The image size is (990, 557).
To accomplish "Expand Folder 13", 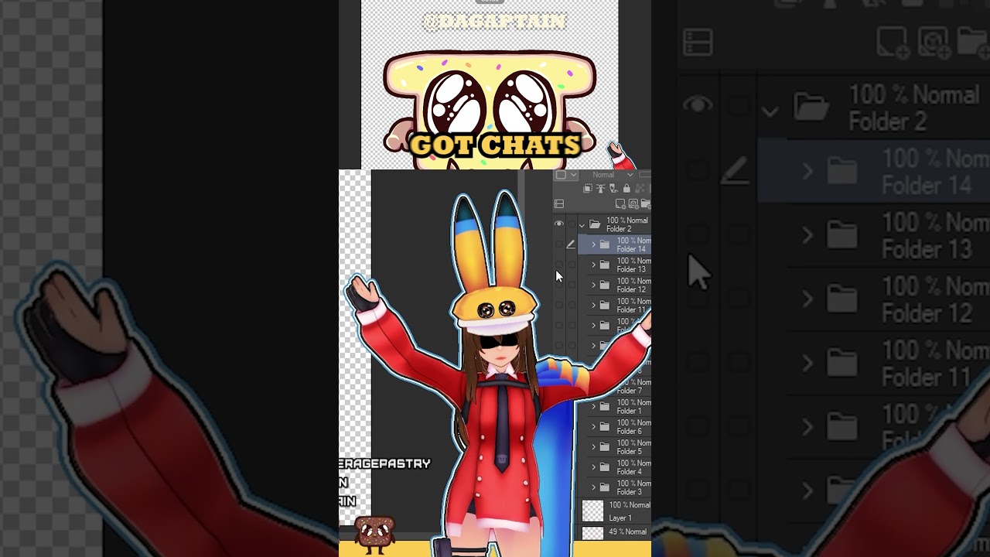I will click(593, 265).
